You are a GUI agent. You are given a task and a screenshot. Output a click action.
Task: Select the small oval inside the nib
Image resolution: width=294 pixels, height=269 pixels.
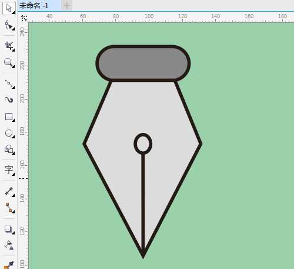coord(143,144)
